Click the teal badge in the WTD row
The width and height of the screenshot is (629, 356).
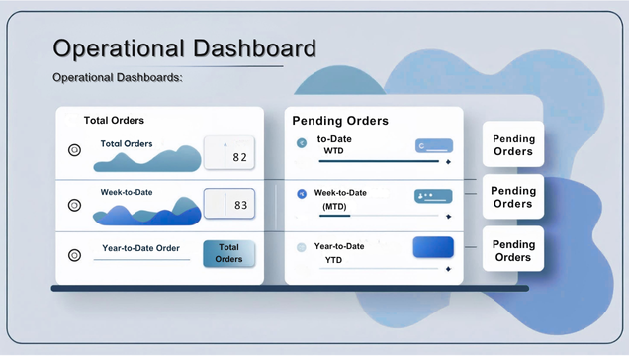tap(434, 146)
